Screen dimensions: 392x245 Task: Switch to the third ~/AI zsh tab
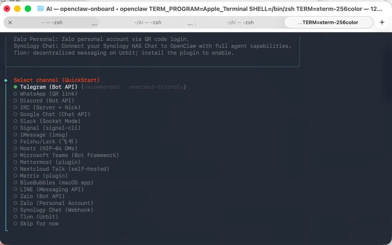coord(240,22)
